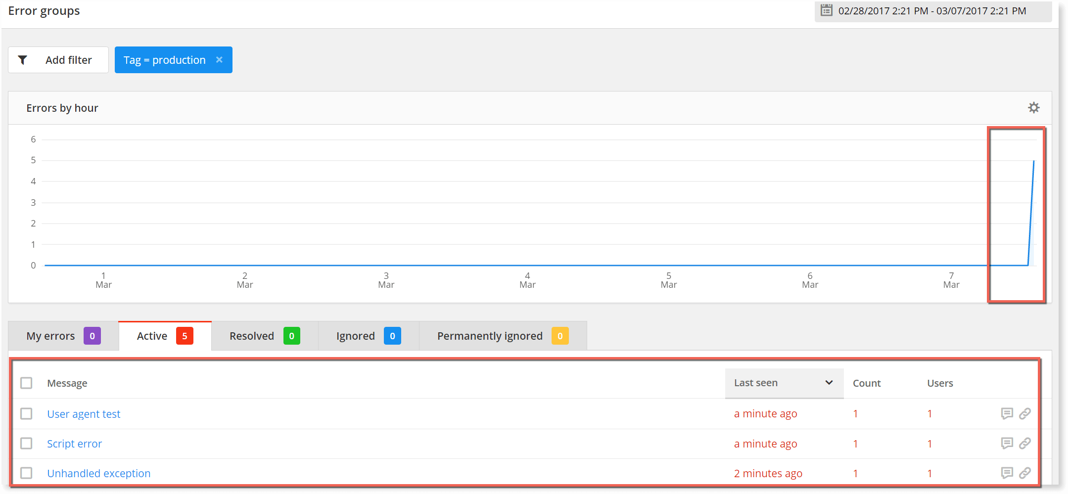Viewport: 1068px width, 494px height.
Task: Click the '2 minutes ago' last seen value
Action: [768, 473]
